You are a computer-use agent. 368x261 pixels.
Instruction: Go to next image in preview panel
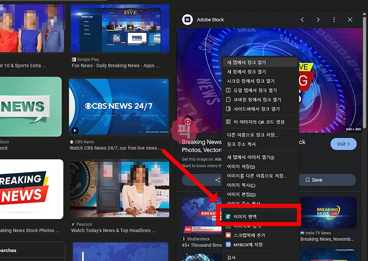pos(318,20)
